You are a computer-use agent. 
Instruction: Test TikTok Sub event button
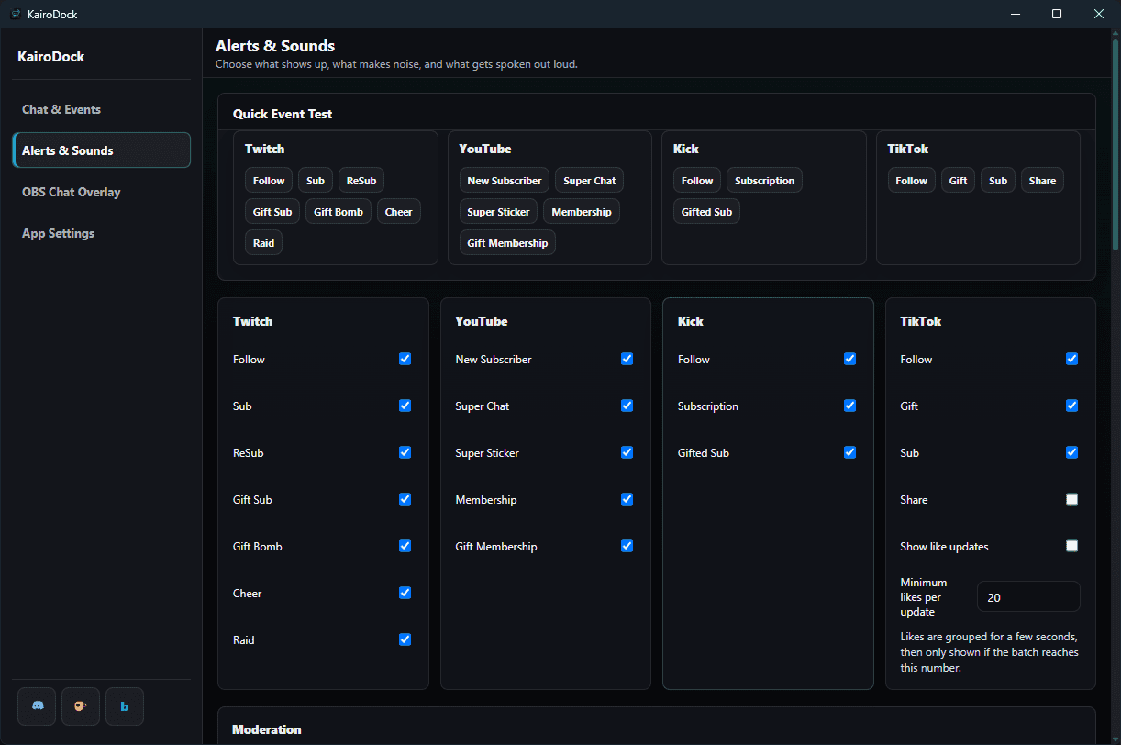998,181
